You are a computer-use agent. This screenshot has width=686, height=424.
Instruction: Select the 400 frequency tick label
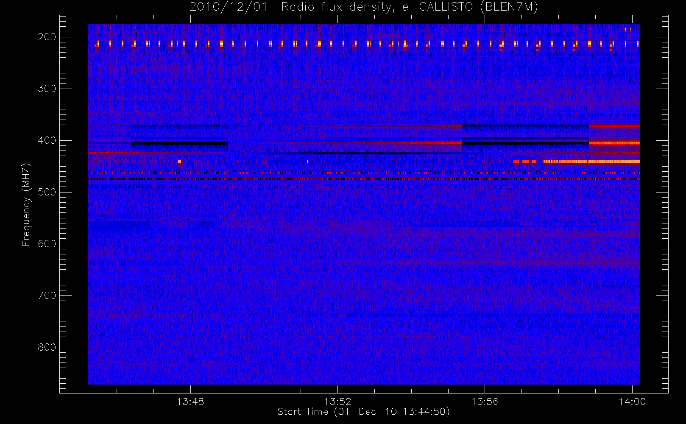pos(47,140)
